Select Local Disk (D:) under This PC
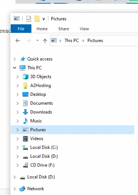The height and width of the screenshot is (195, 138). click(x=44, y=156)
